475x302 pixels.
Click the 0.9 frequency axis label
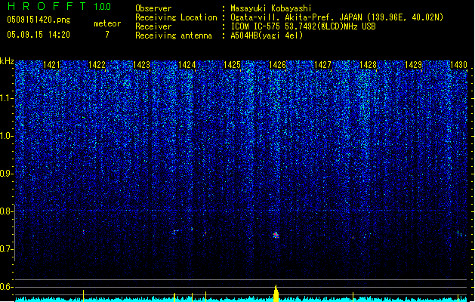[6, 174]
